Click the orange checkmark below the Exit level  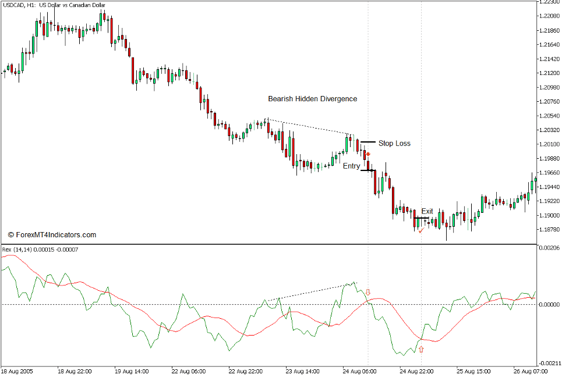pos(421,231)
